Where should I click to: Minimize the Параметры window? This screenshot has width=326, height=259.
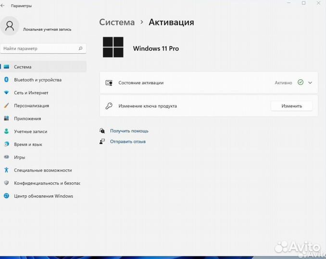click(x=289, y=3)
